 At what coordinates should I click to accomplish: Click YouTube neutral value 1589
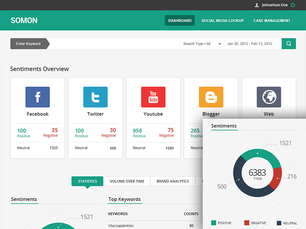[x=169, y=148]
